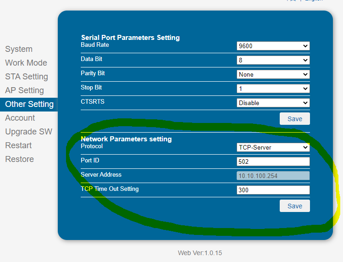343x262 pixels.
Task: Open STA Setting in sidebar
Action: (x=27, y=77)
